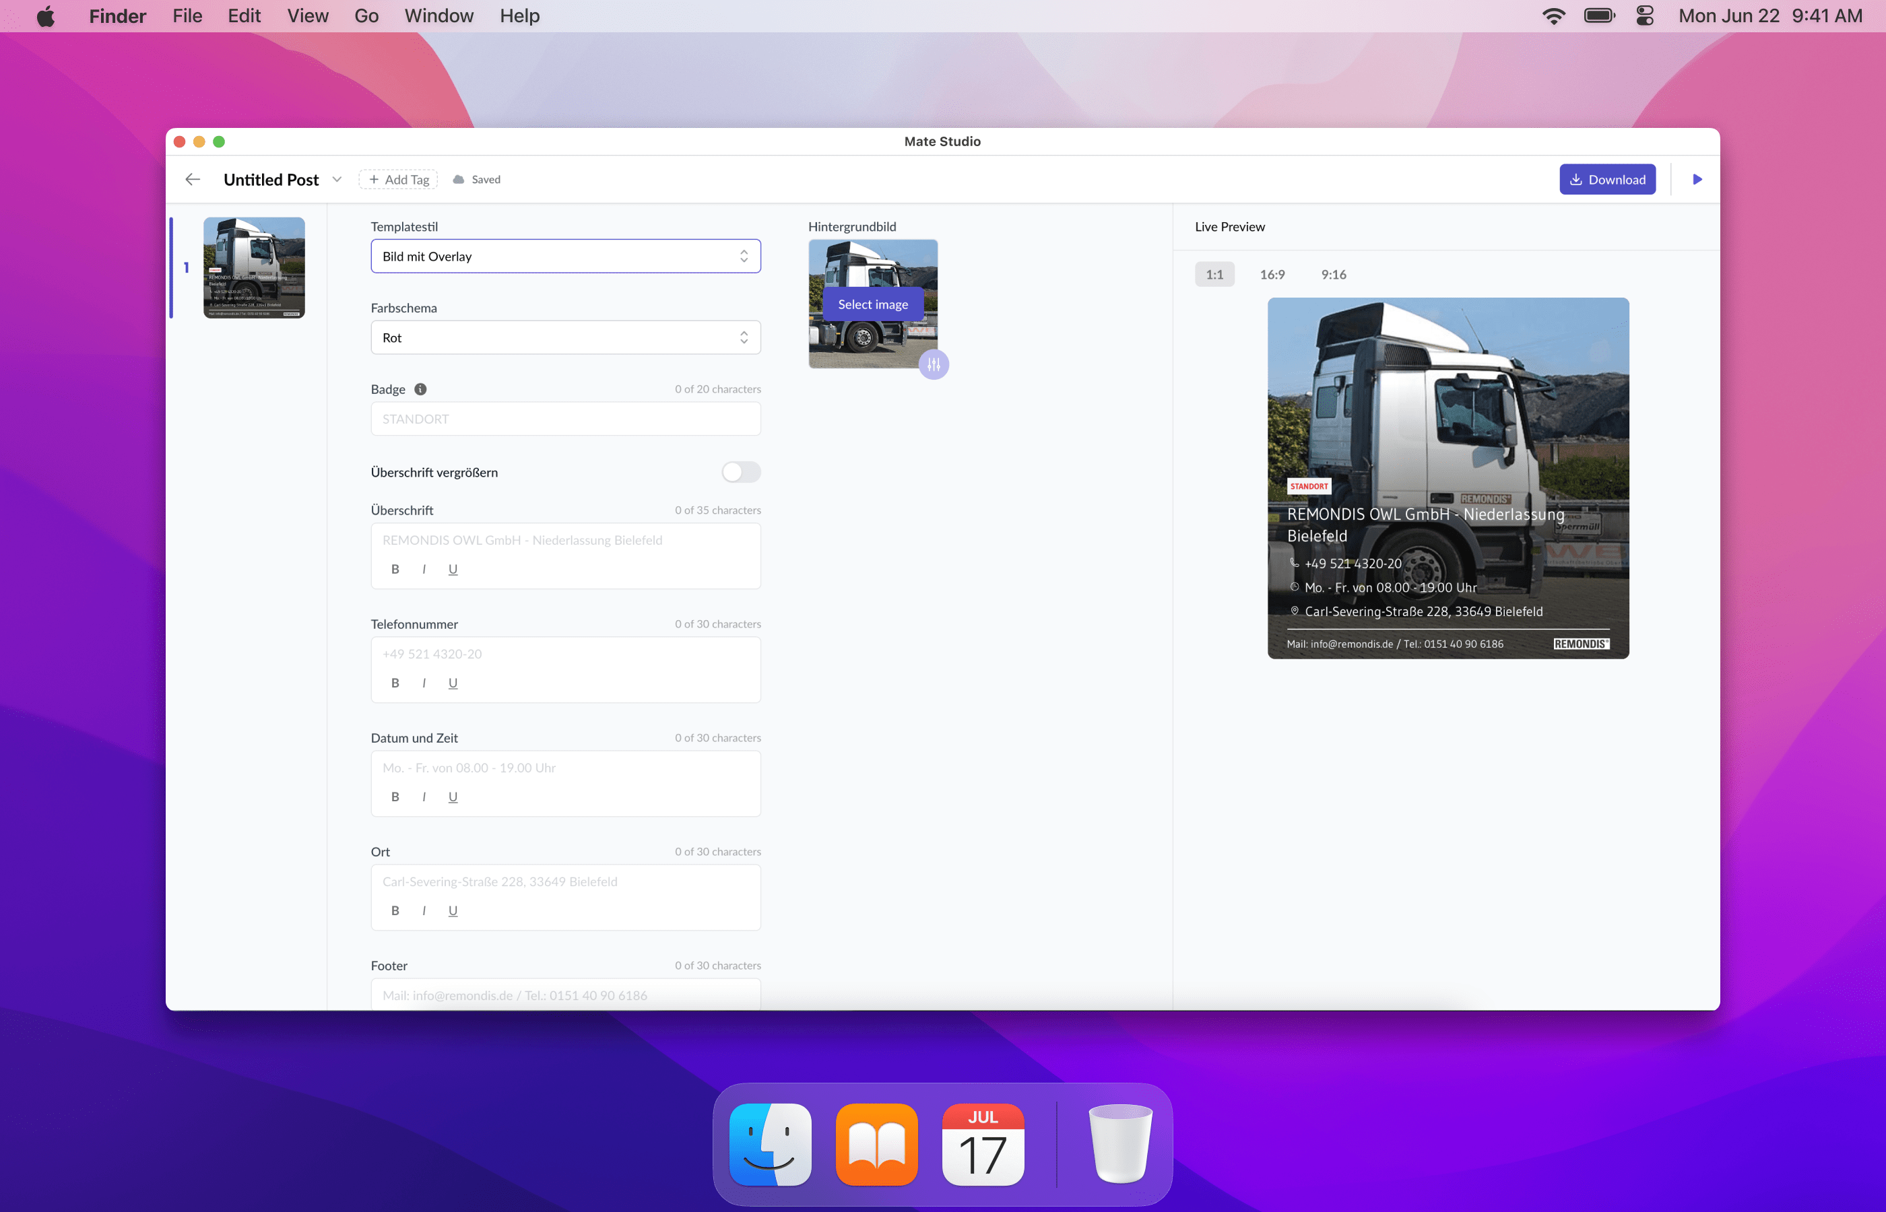
Task: Click Select image on Hintergrundbild
Action: click(873, 304)
